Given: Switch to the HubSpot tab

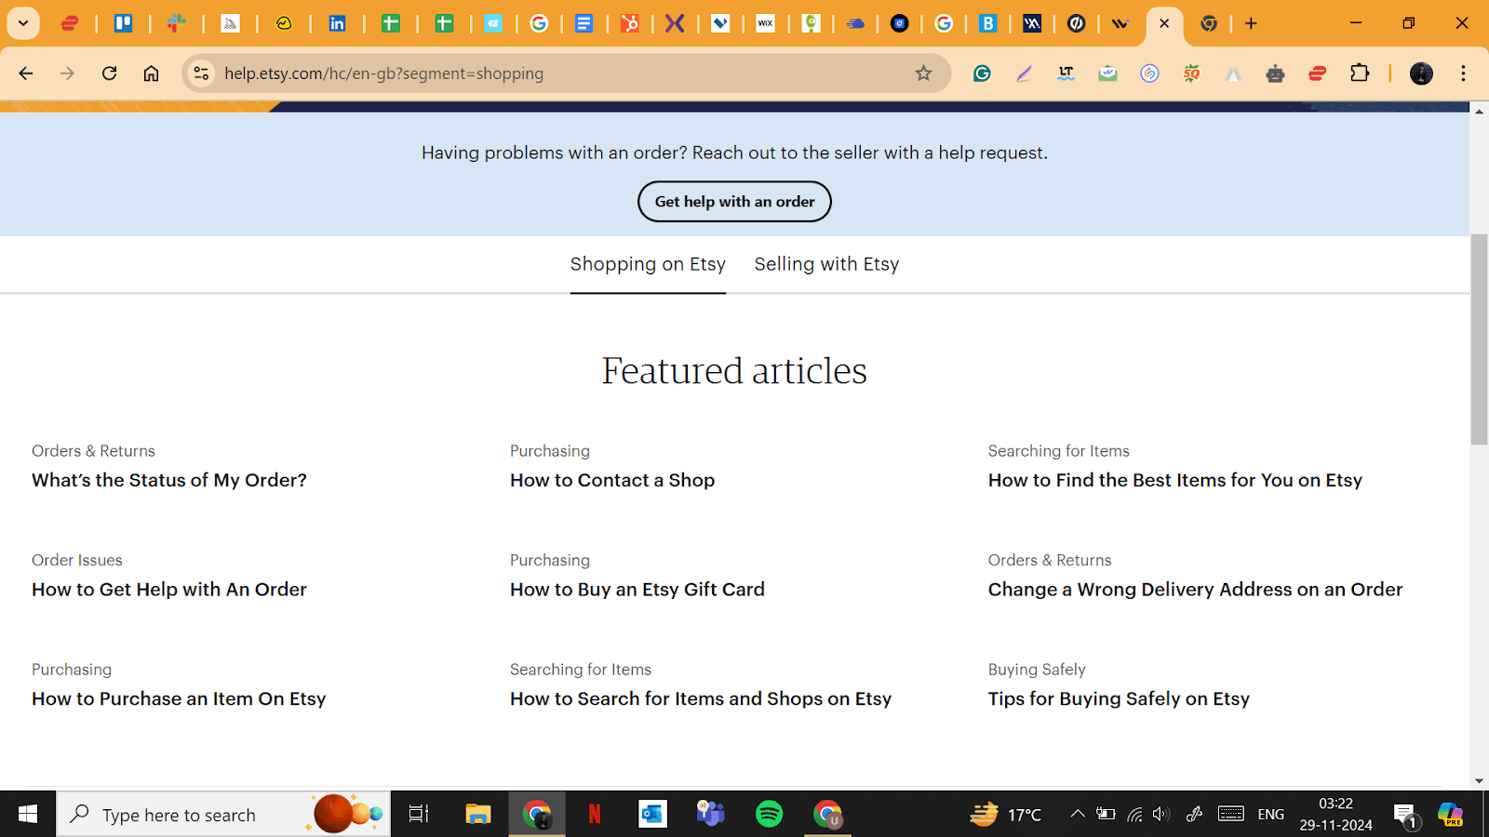Looking at the screenshot, I should click(x=630, y=23).
